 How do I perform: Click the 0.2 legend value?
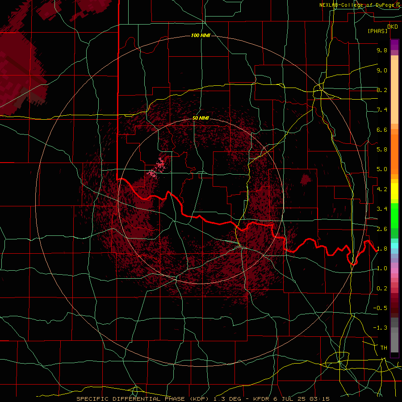[382, 289]
